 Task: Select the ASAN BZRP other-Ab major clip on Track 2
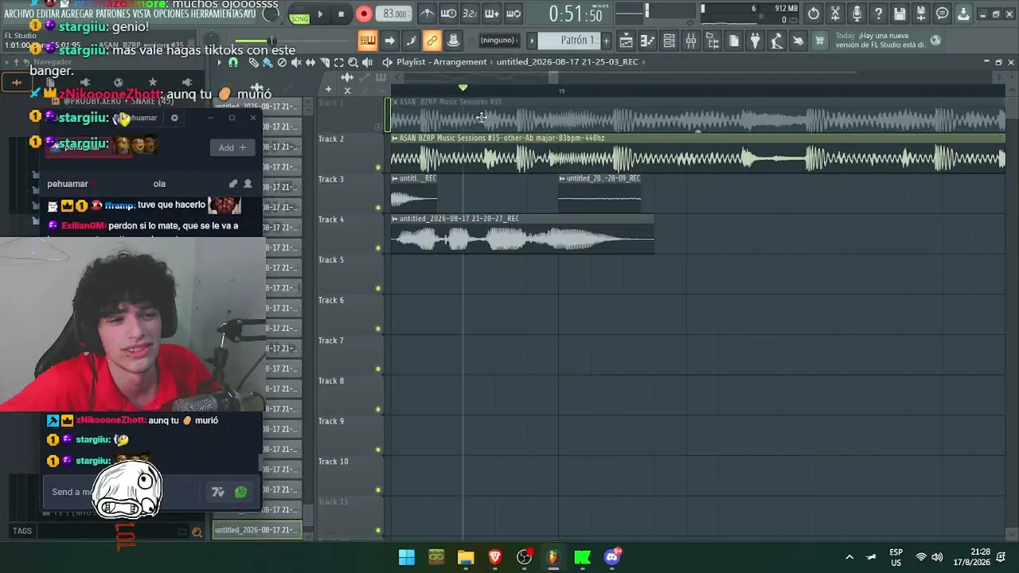[698, 153]
